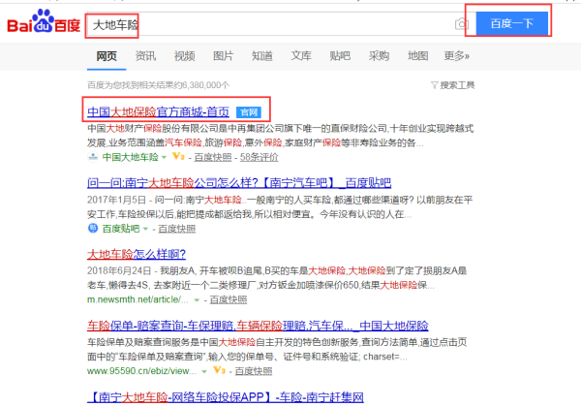Screen dimensions: 581x407
Task: Switch to the 地图 tab
Action: pyautogui.click(x=418, y=56)
